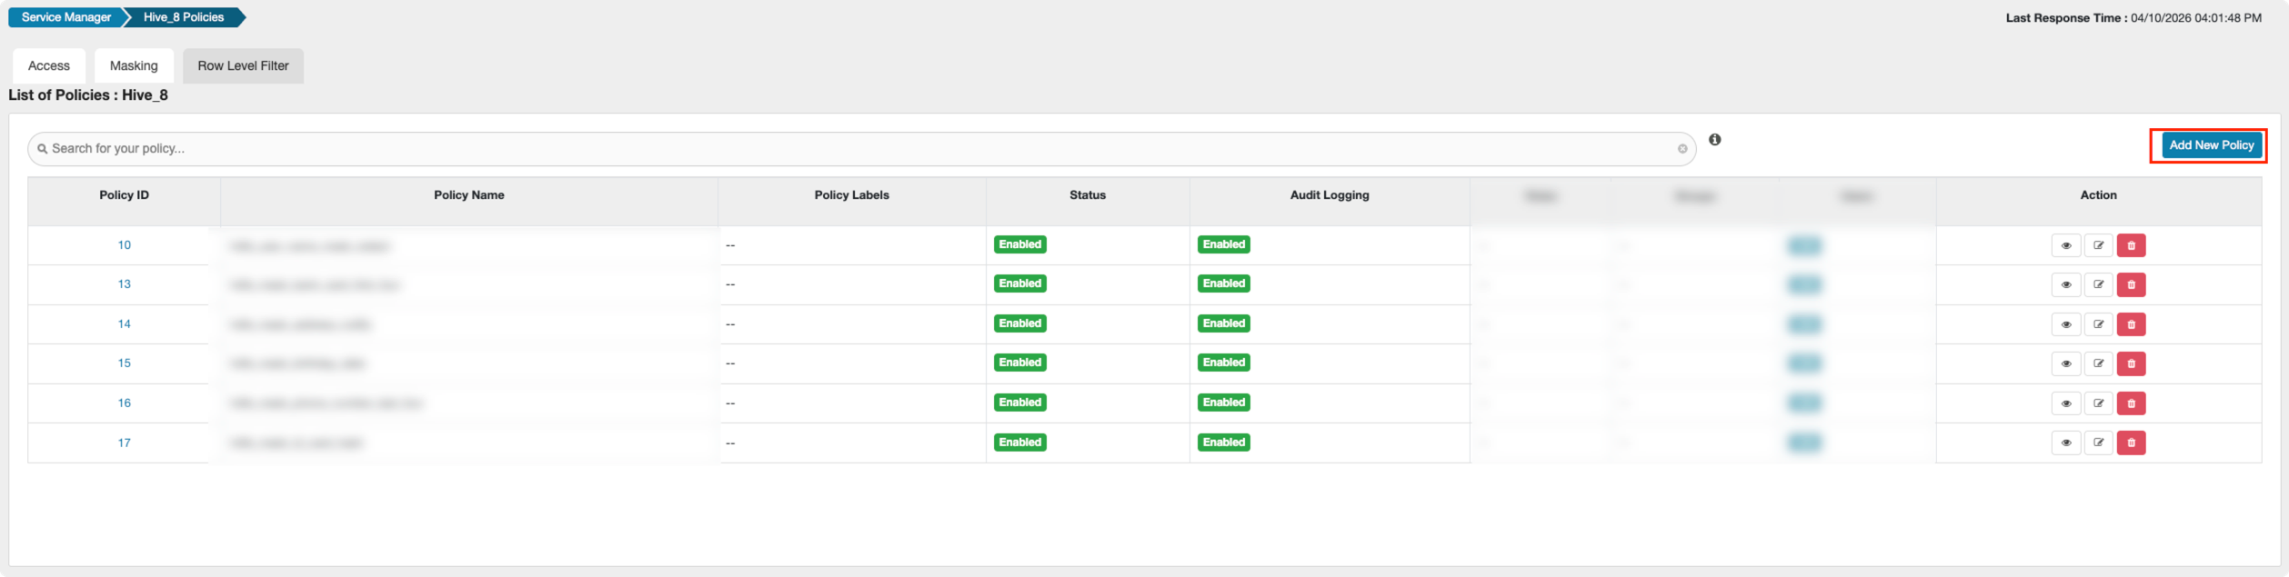Switch to the Access tab
The width and height of the screenshot is (2289, 577).
49,65
